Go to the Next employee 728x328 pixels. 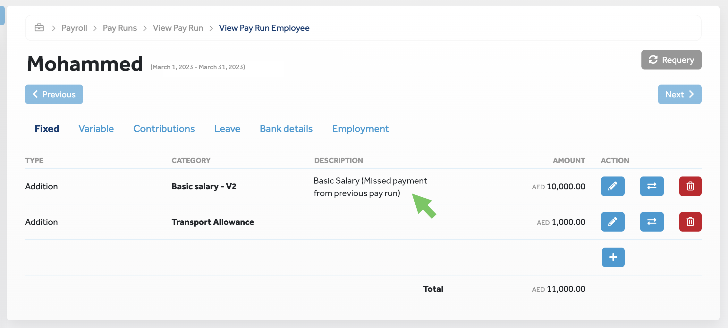point(680,94)
